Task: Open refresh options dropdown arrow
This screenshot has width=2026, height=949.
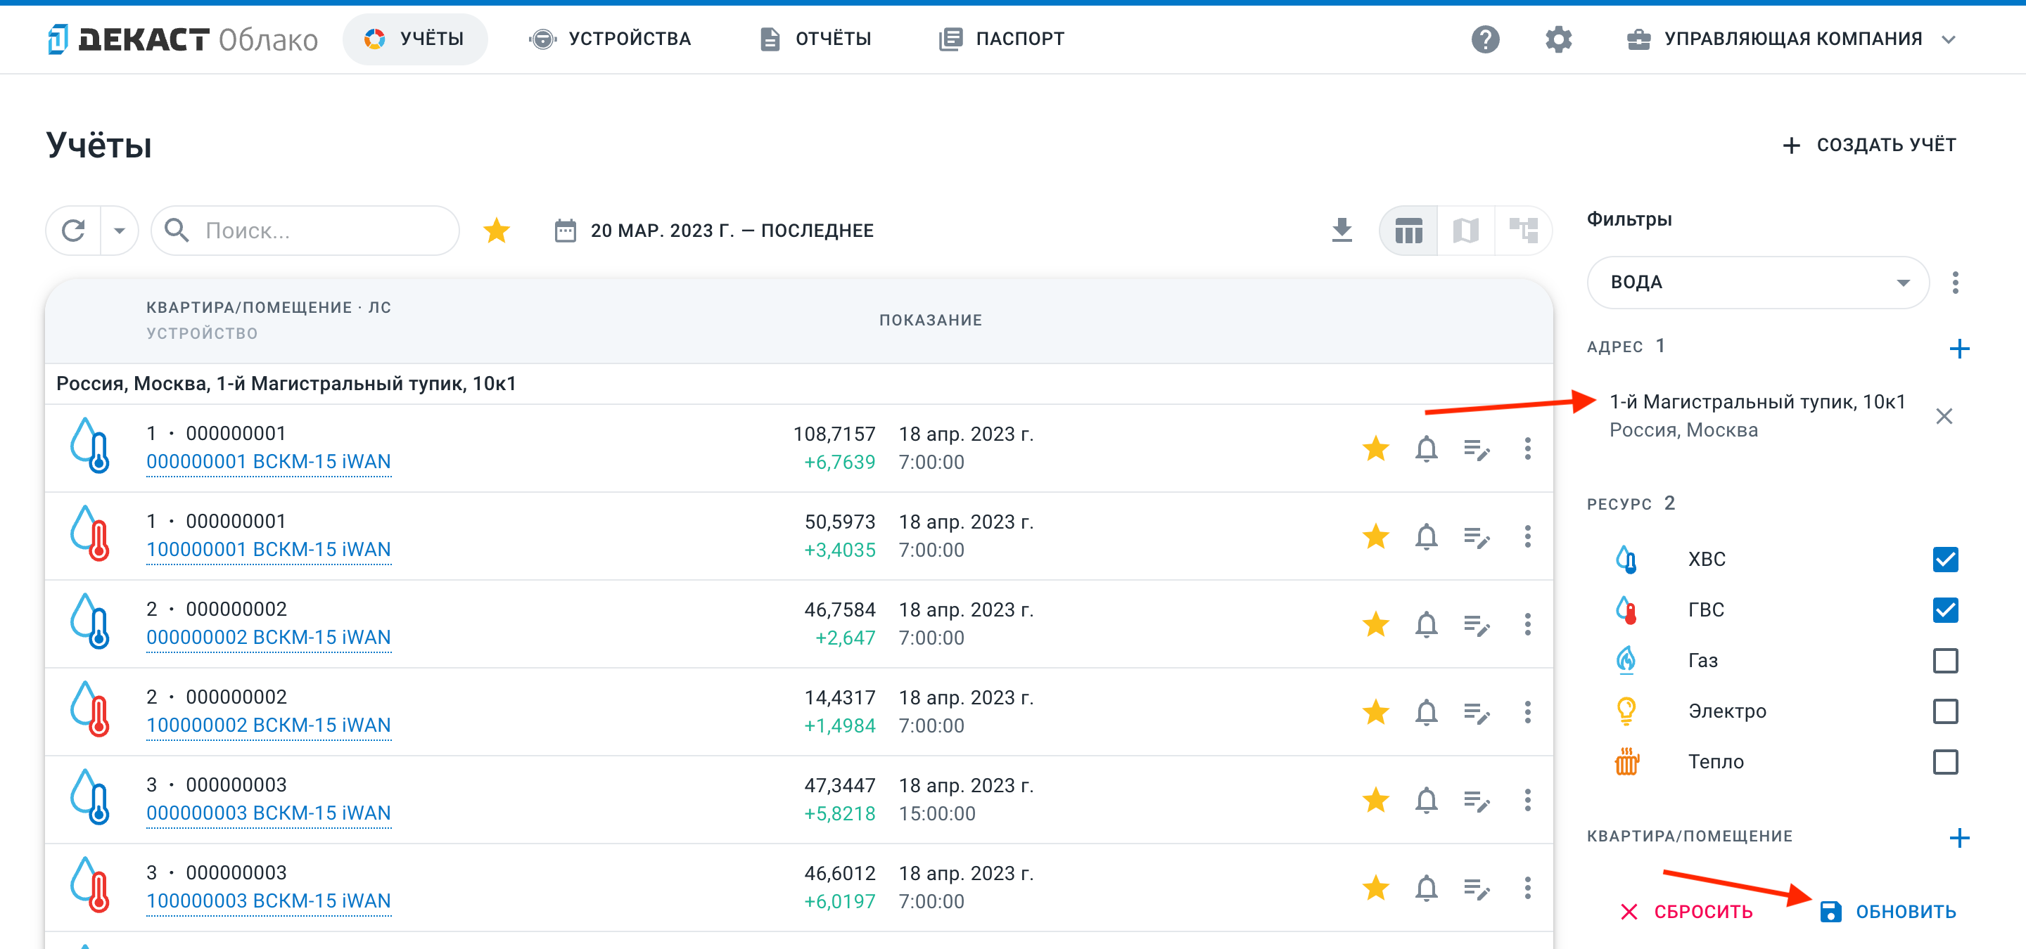Action: (x=120, y=230)
